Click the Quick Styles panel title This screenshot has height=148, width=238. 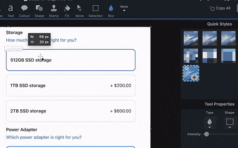click(x=219, y=24)
